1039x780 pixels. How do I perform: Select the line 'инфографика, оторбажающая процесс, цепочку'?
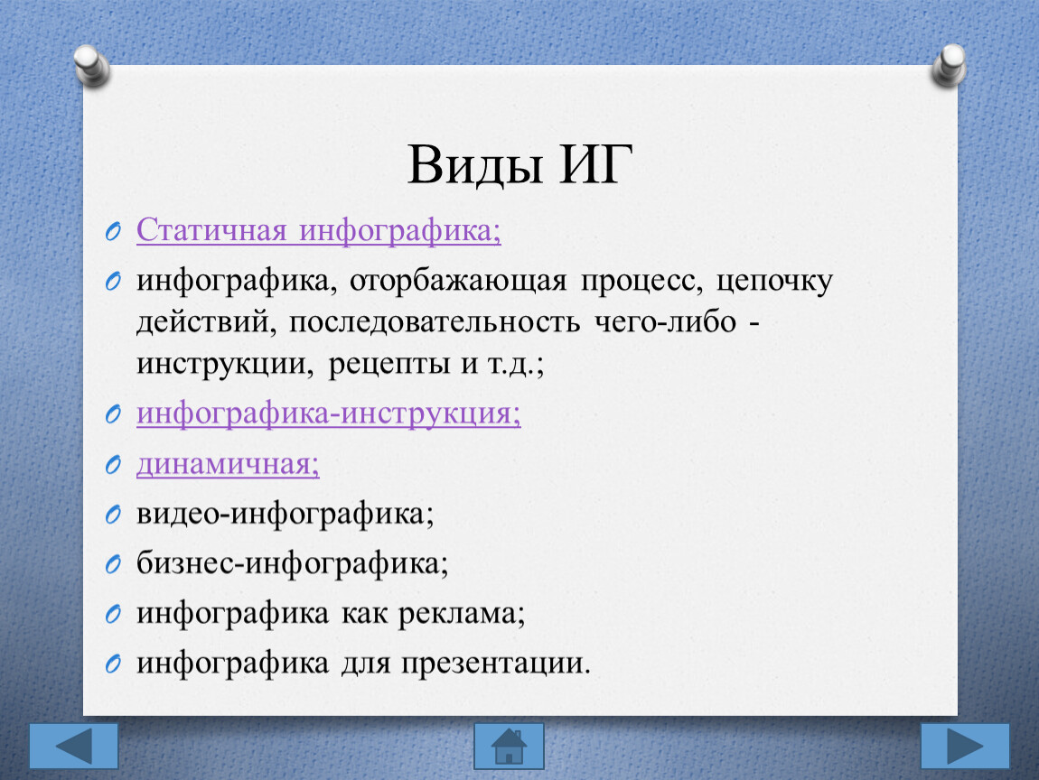pos(484,281)
